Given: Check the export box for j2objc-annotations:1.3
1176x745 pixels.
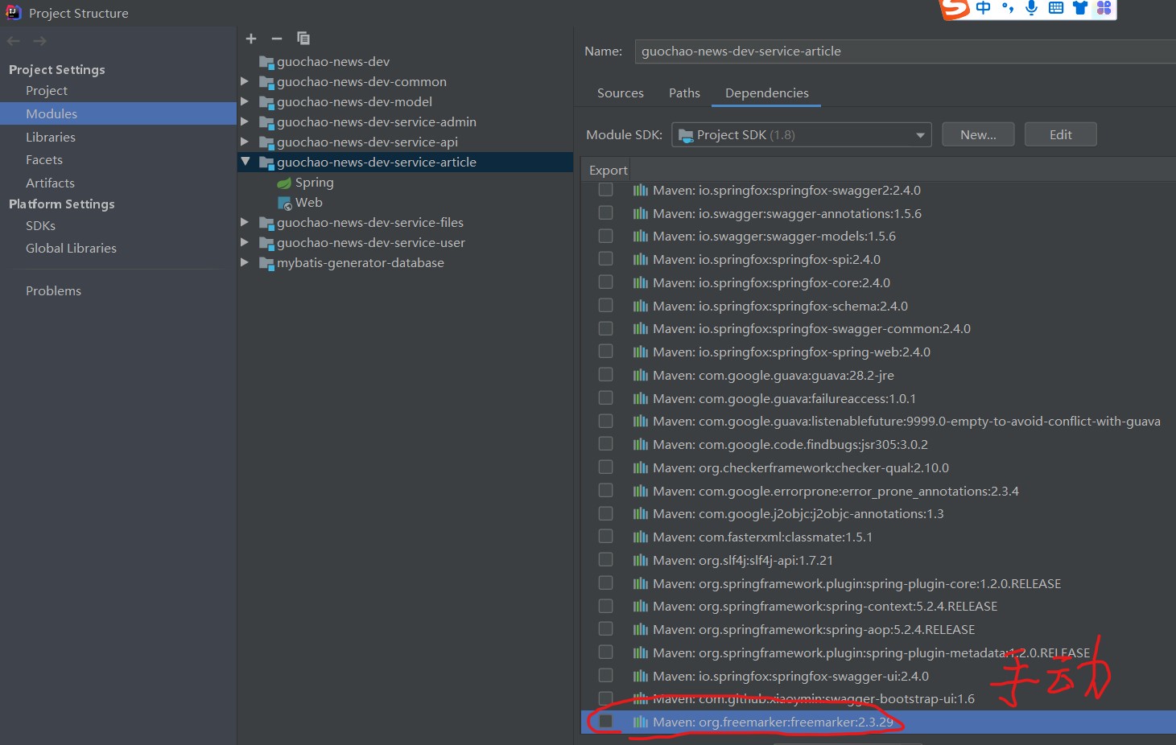Looking at the screenshot, I should [605, 513].
